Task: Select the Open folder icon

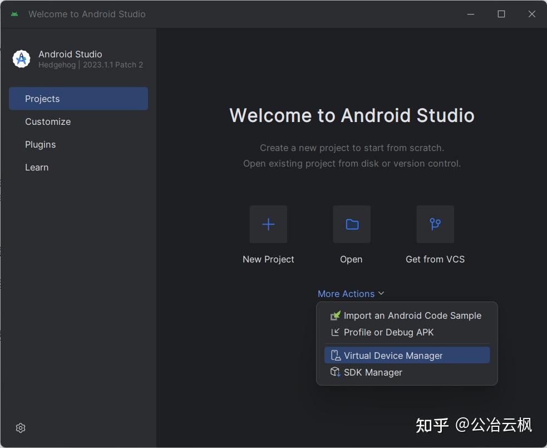Action: coord(351,224)
